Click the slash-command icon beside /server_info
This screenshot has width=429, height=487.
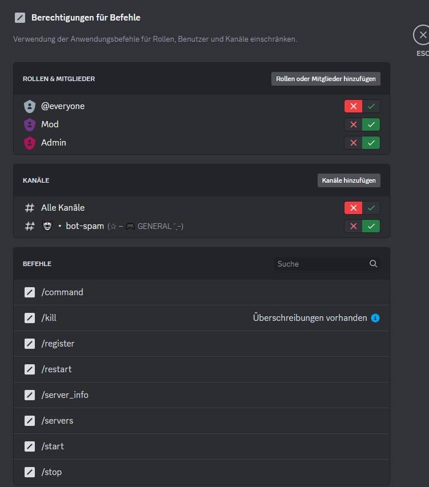[29, 395]
